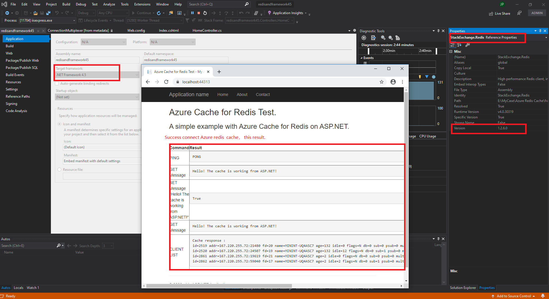Viewport: 549px width, 299px height.
Task: Click the Open File folder icon
Action: [35, 13]
